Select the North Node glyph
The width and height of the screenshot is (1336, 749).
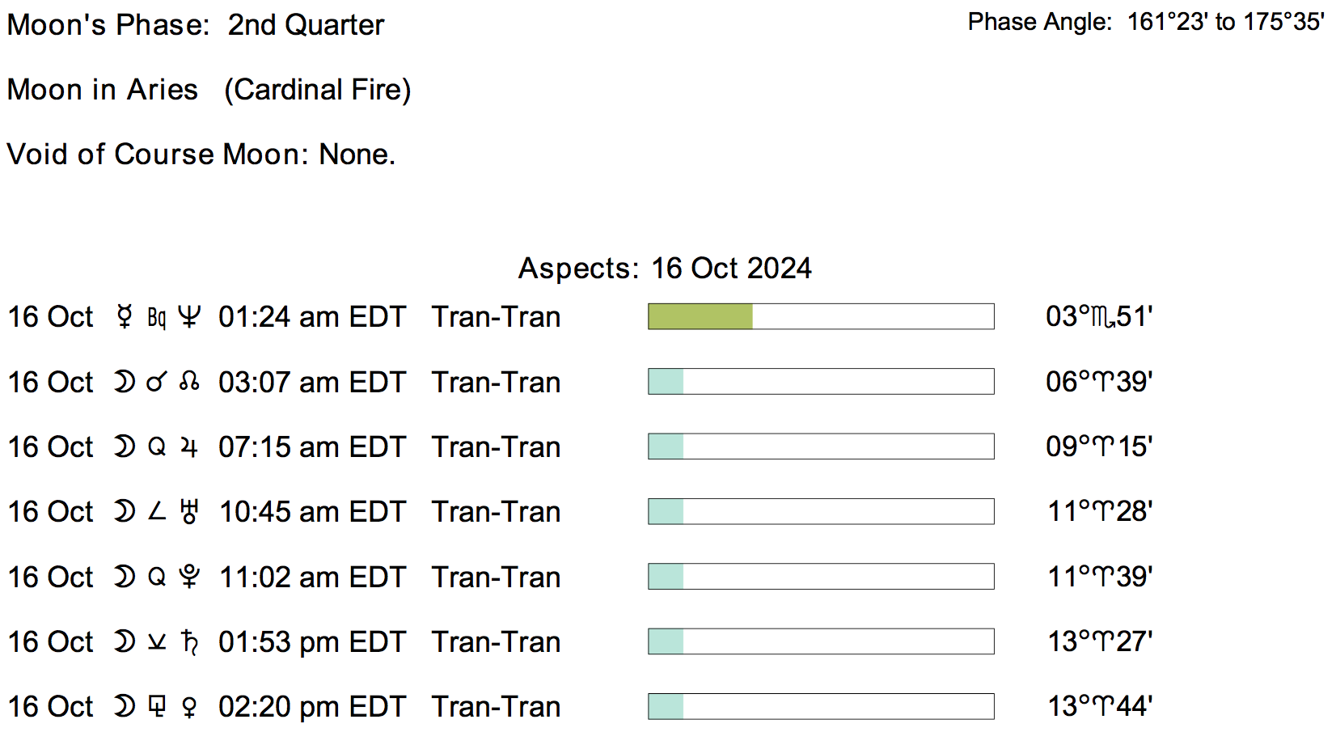[189, 382]
